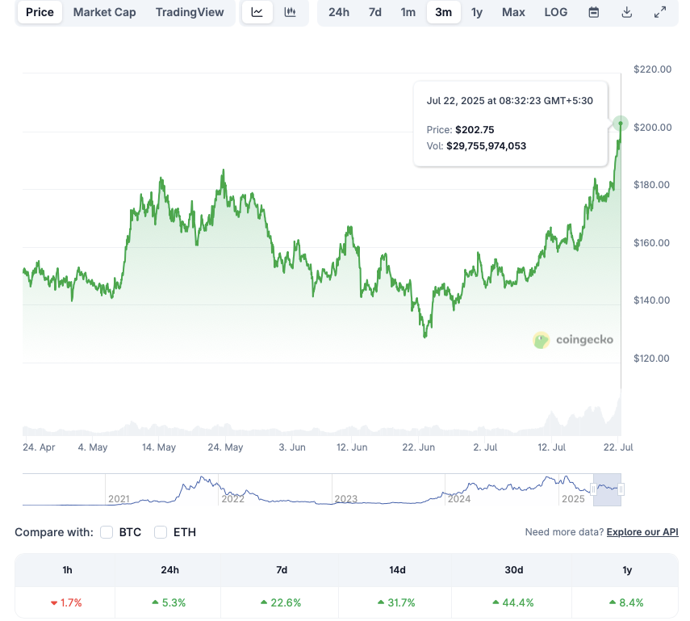Open the Explore our API link
This screenshot has width=690, height=621.
(642, 532)
